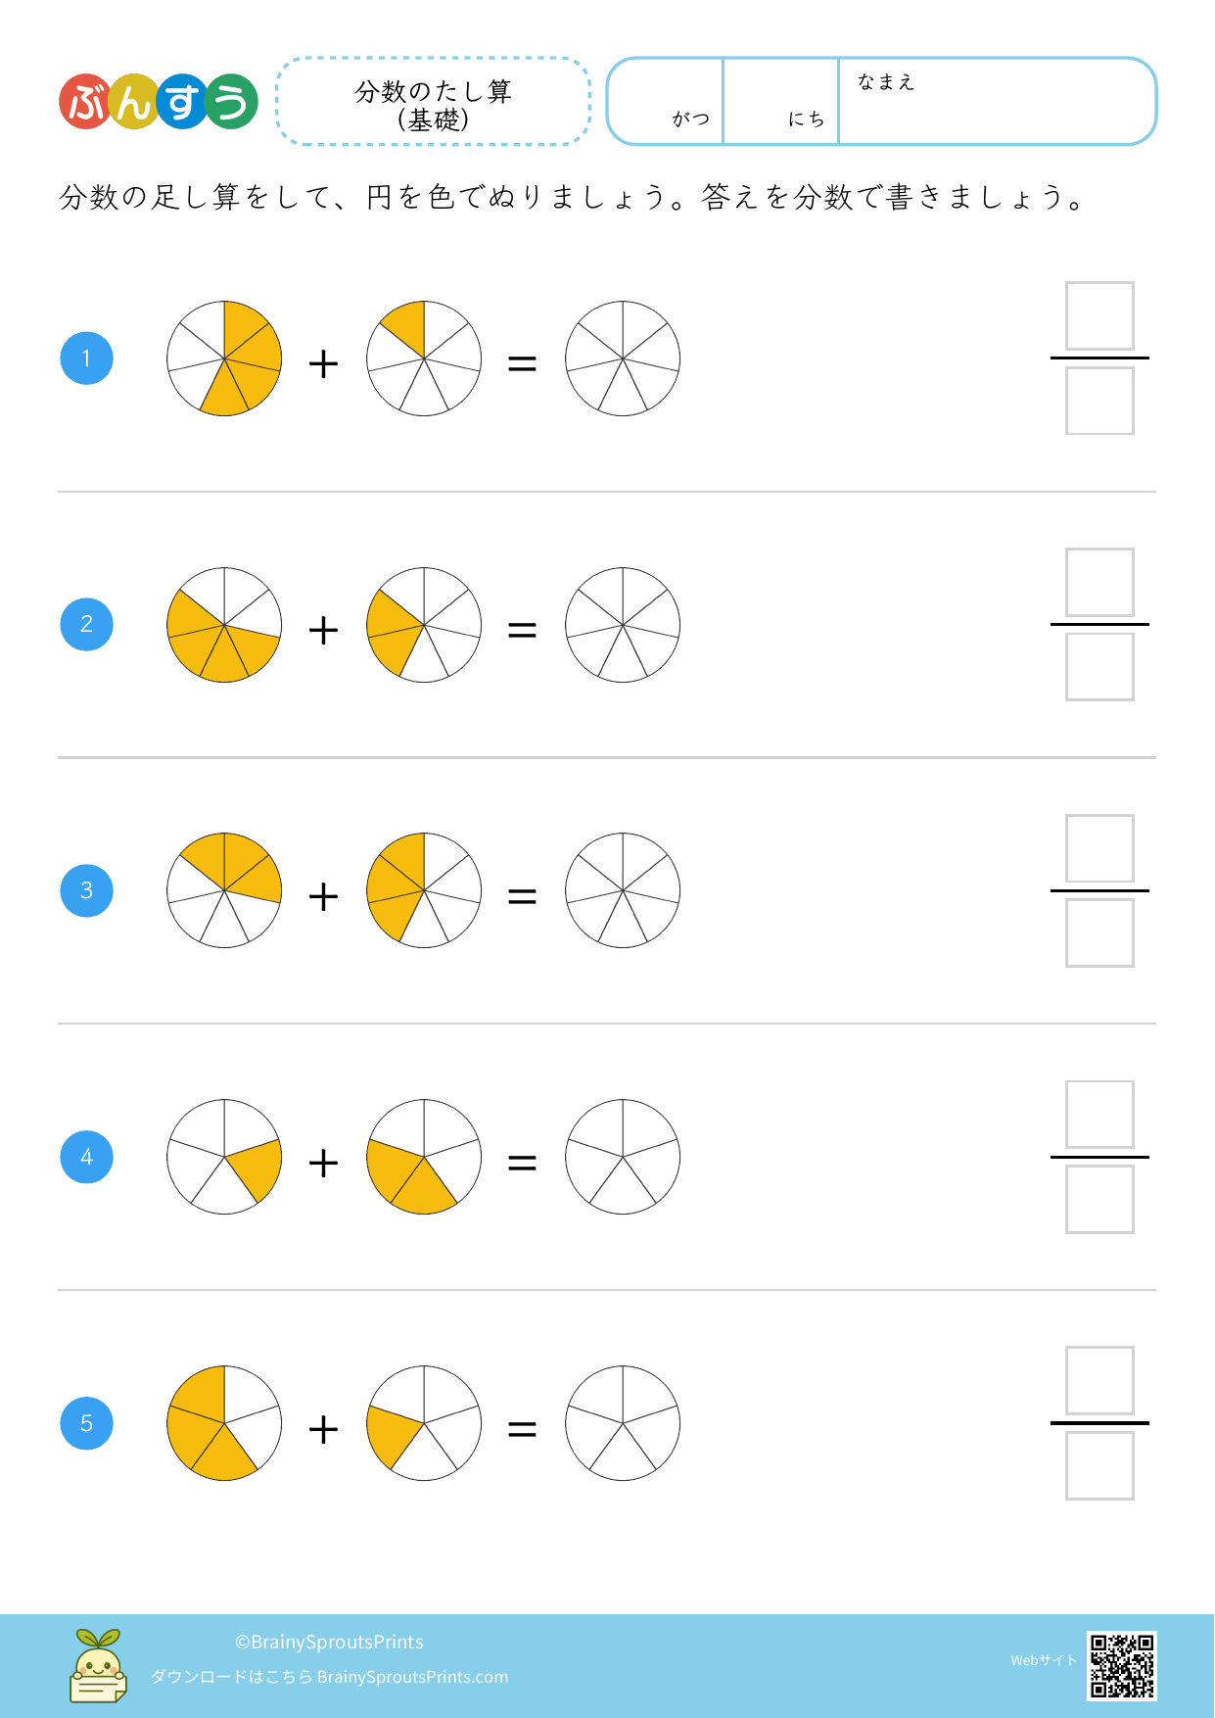Click the がつ month field
Screen dimensions: 1215x1718
coord(668,102)
